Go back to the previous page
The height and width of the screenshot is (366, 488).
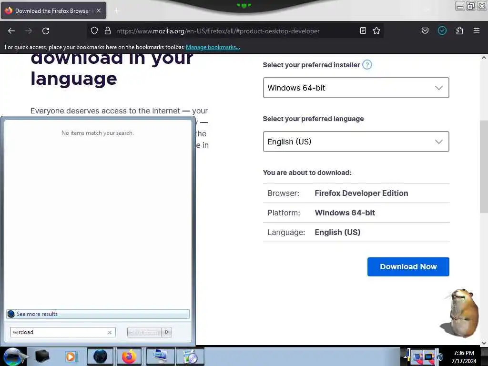11,31
